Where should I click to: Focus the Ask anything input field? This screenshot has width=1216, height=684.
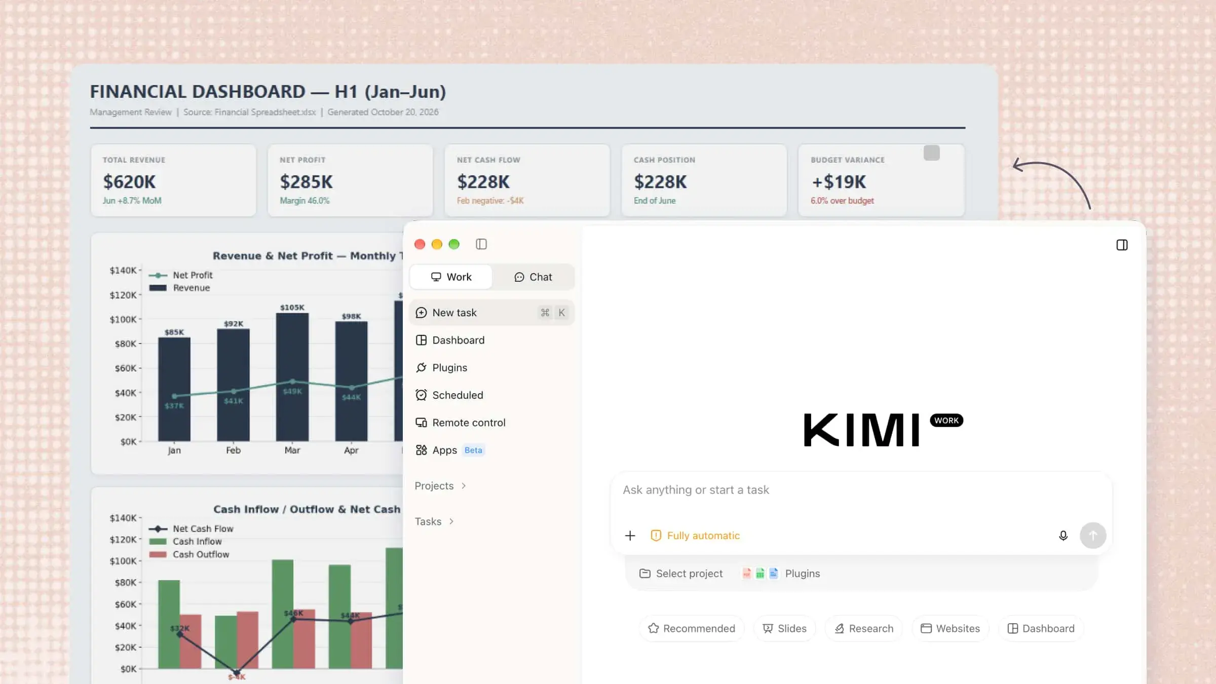(861, 490)
